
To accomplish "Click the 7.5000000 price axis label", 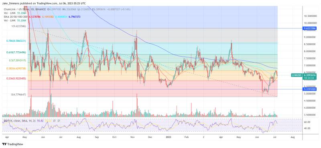I will click(309, 58).
